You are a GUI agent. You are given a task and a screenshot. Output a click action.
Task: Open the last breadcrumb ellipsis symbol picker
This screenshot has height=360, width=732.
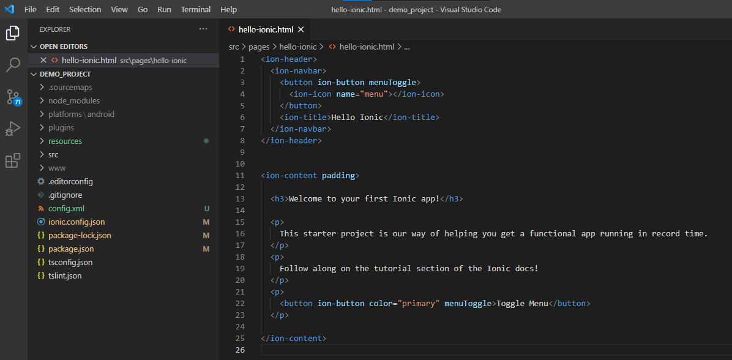[x=406, y=47]
